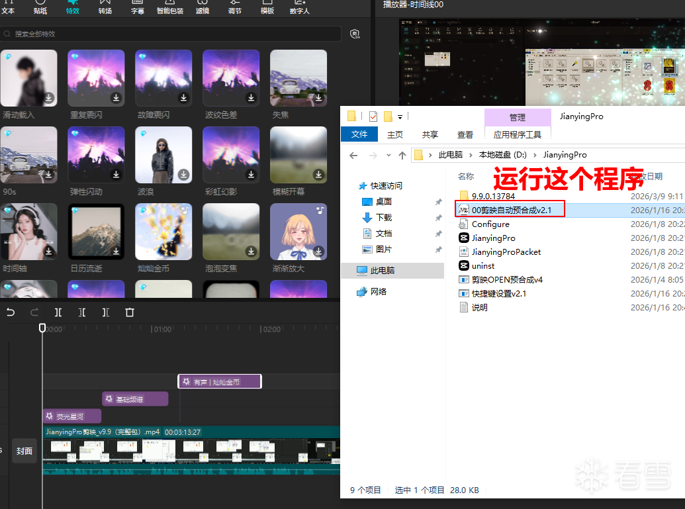Click 本地磁盘 (D:) in the address bar
The width and height of the screenshot is (685, 509).
pyautogui.click(x=502, y=155)
